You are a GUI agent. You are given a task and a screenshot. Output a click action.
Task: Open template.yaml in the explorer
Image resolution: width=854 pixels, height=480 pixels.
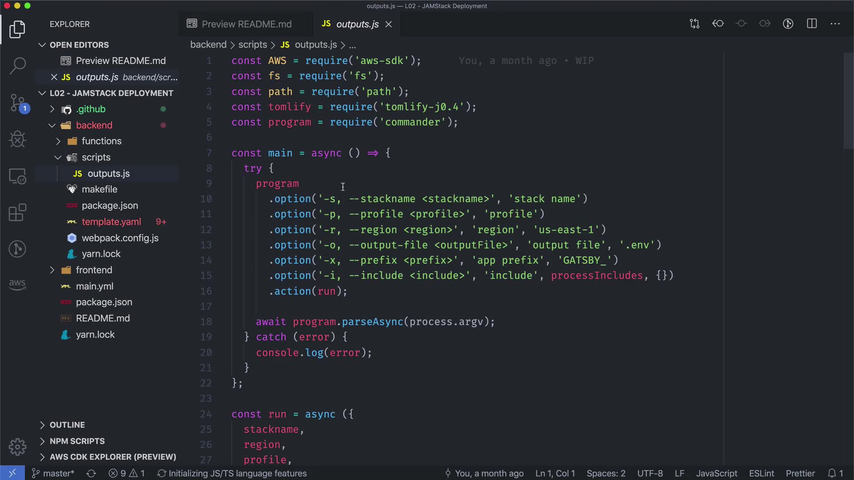click(111, 222)
